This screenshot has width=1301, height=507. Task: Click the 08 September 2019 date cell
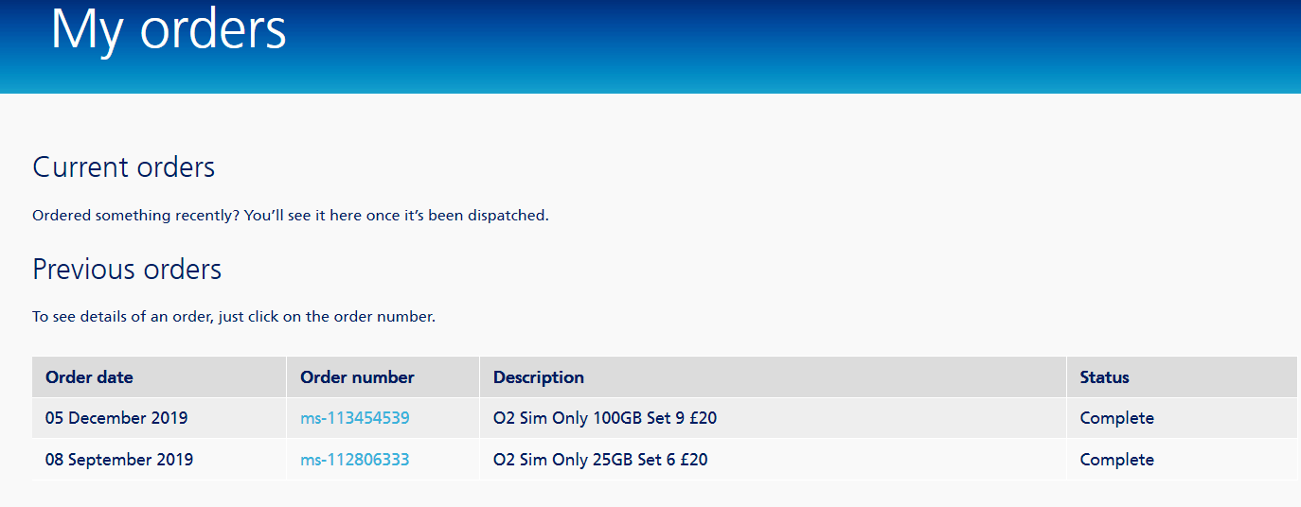(x=119, y=460)
